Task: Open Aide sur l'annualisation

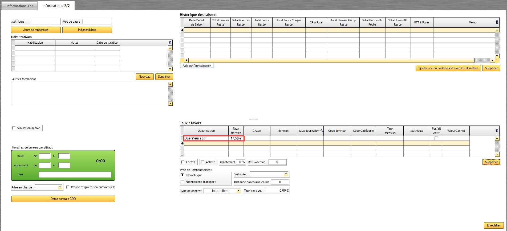Action: point(197,66)
